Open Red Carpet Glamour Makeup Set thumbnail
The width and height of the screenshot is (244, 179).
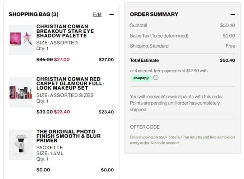(20, 92)
